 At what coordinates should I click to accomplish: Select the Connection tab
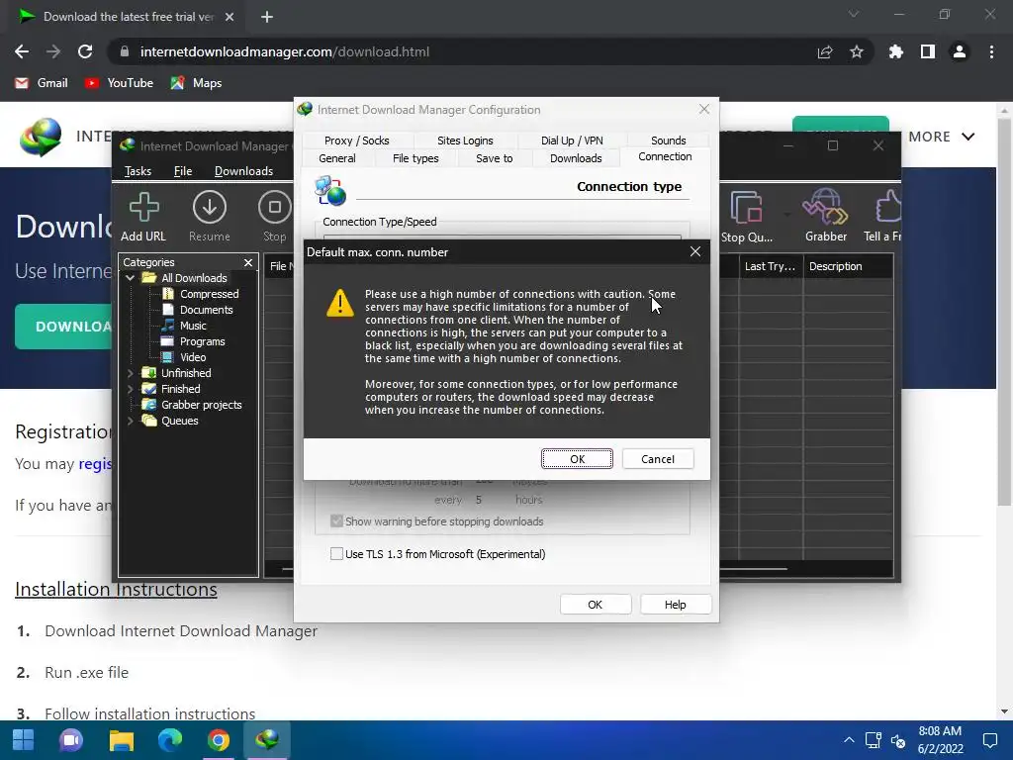(x=665, y=156)
